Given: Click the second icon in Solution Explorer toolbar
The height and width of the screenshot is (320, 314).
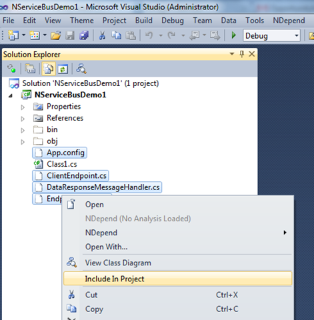Looking at the screenshot, I should click(30, 69).
